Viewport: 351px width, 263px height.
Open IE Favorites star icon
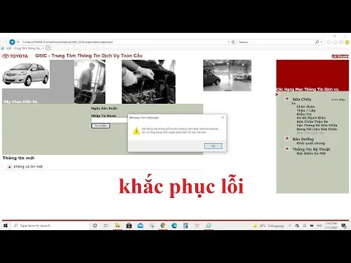click(335, 42)
